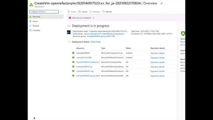Image resolution: width=213 pixels, height=120 pixels.
Task: Click the Resource column header
Action: 80,48
